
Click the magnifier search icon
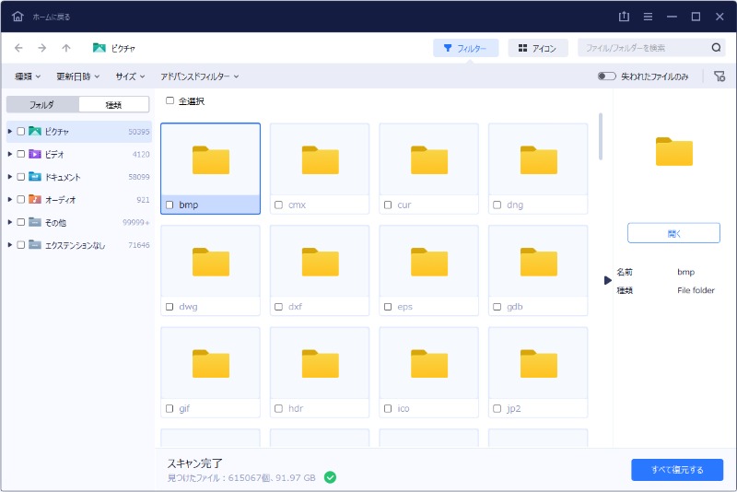coord(716,48)
